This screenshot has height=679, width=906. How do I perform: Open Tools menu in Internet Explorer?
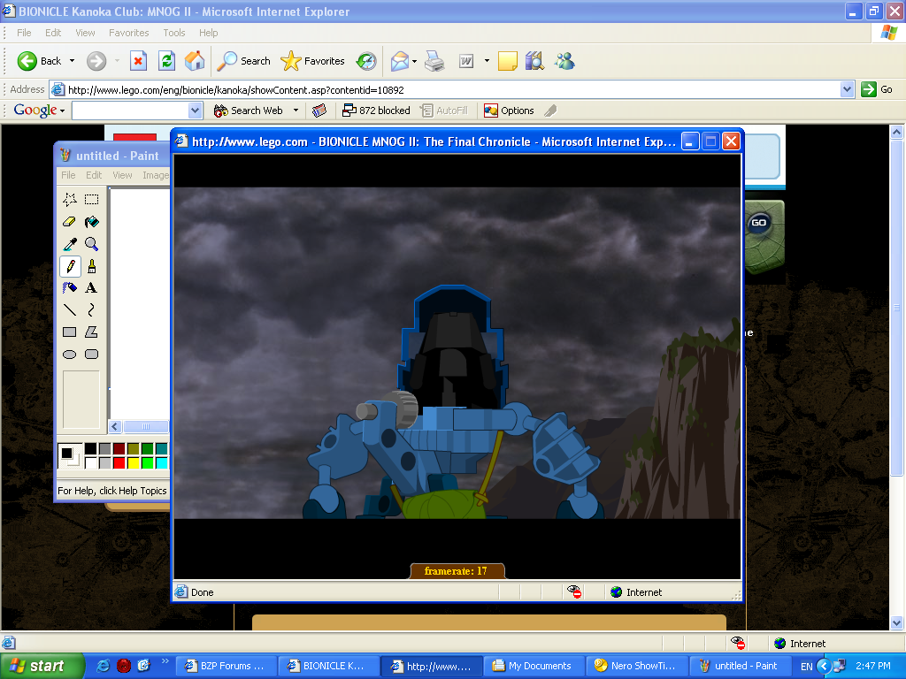(174, 33)
